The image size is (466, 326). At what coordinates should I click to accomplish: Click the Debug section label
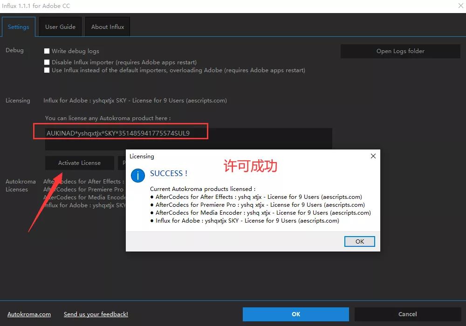coord(14,50)
